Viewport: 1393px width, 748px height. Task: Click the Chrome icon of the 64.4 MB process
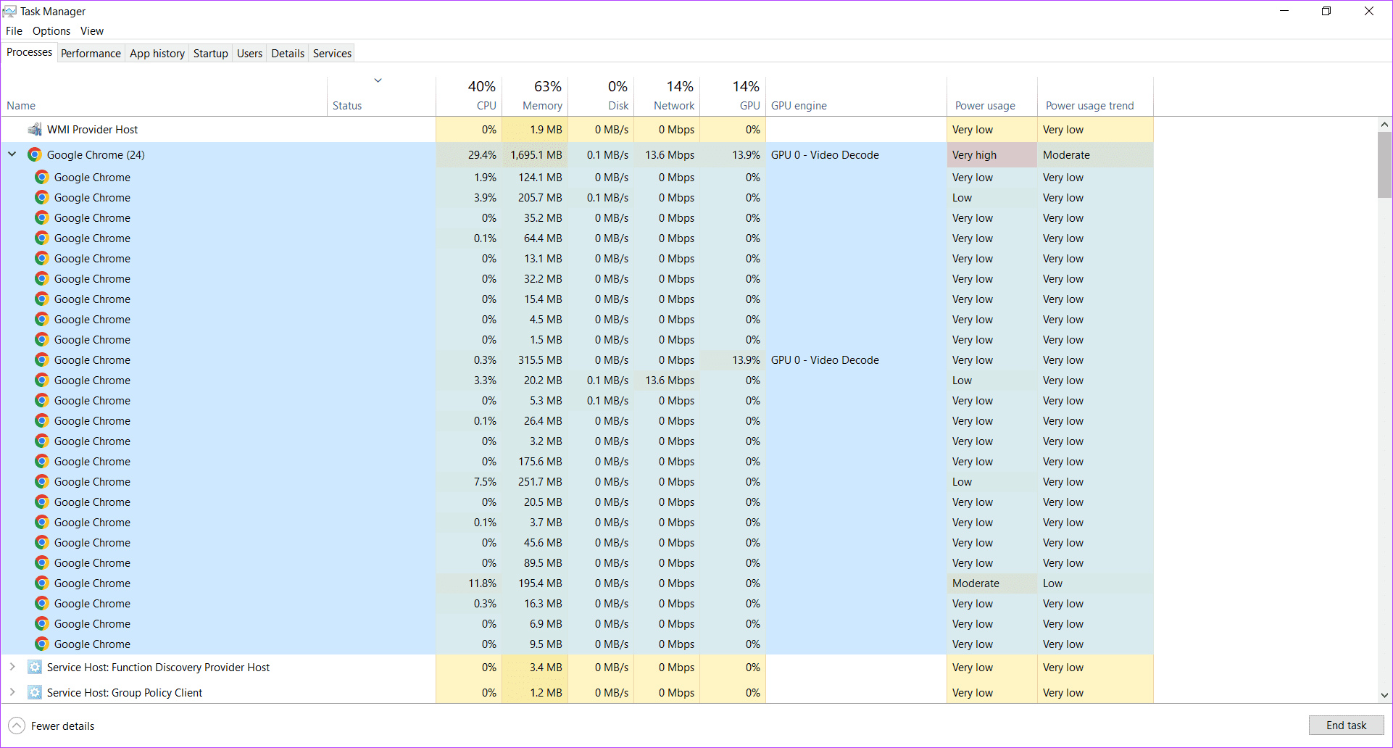pyautogui.click(x=42, y=238)
